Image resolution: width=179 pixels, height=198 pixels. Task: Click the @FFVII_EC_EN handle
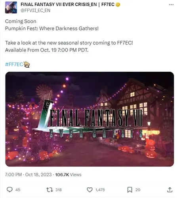tap(35, 10)
